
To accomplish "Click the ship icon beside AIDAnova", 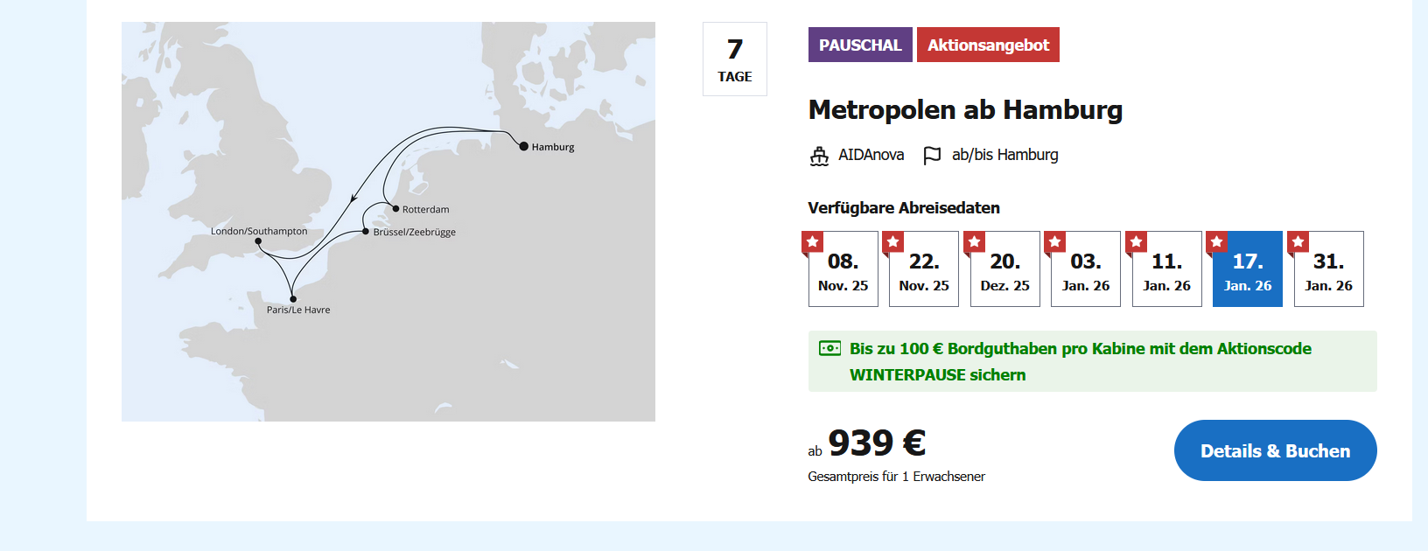I will coord(819,156).
